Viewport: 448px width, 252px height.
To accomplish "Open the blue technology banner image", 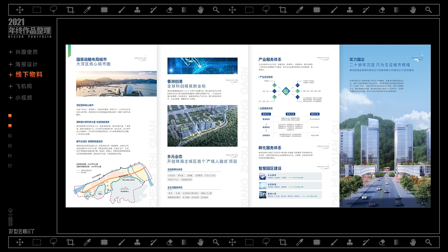I will (202, 66).
